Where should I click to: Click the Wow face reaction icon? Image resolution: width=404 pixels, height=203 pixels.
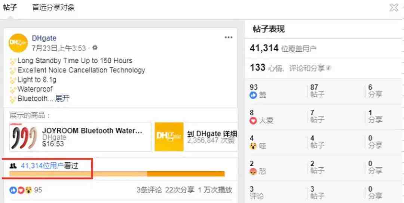(x=253, y=146)
